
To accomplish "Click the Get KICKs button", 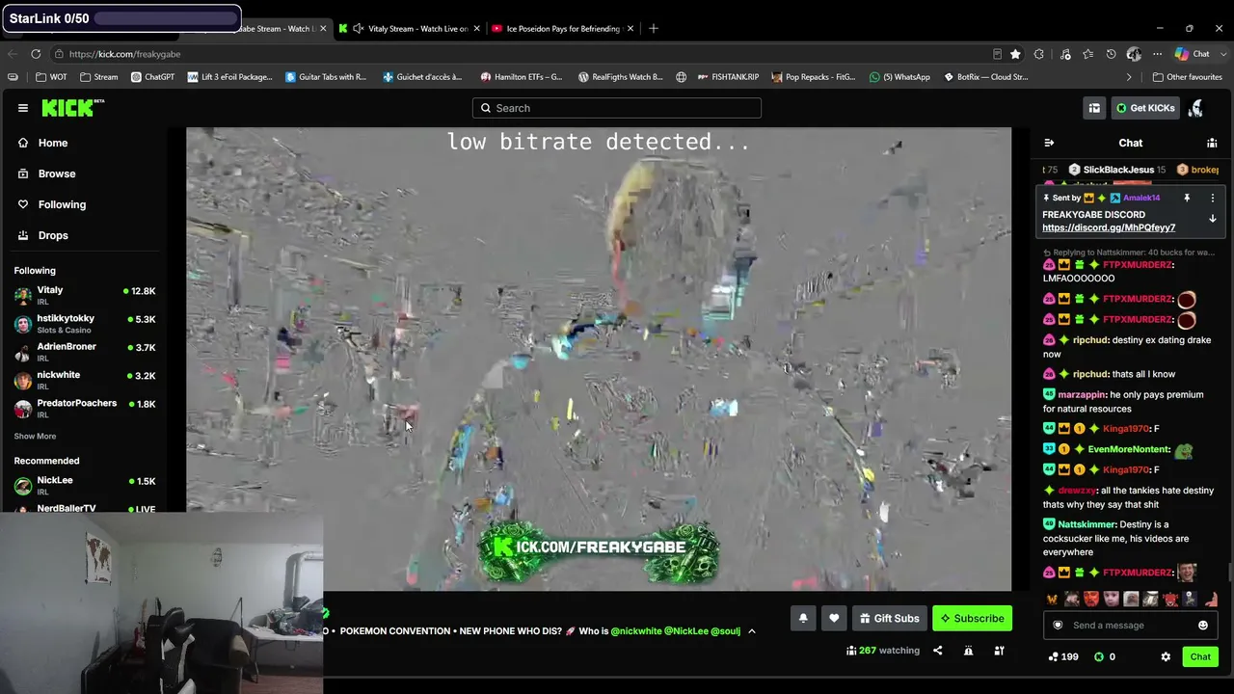I will click(1145, 108).
